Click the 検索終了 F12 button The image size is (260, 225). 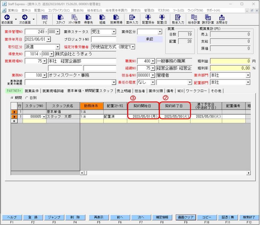click(249, 217)
